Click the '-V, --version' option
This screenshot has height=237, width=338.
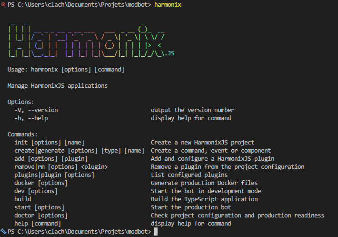click(36, 110)
